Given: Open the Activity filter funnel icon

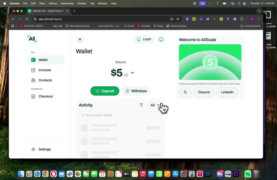Looking at the screenshot, I should click(141, 105).
